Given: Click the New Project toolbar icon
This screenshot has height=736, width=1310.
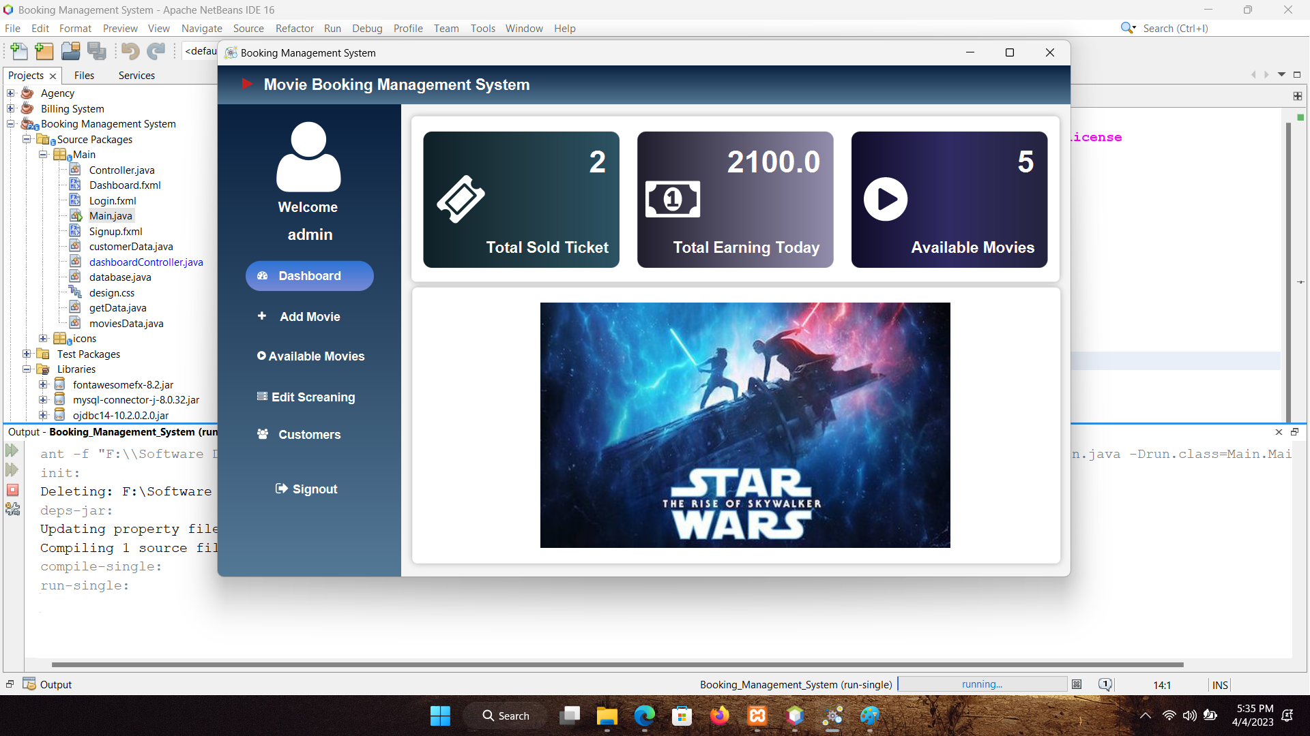Looking at the screenshot, I should tap(44, 51).
